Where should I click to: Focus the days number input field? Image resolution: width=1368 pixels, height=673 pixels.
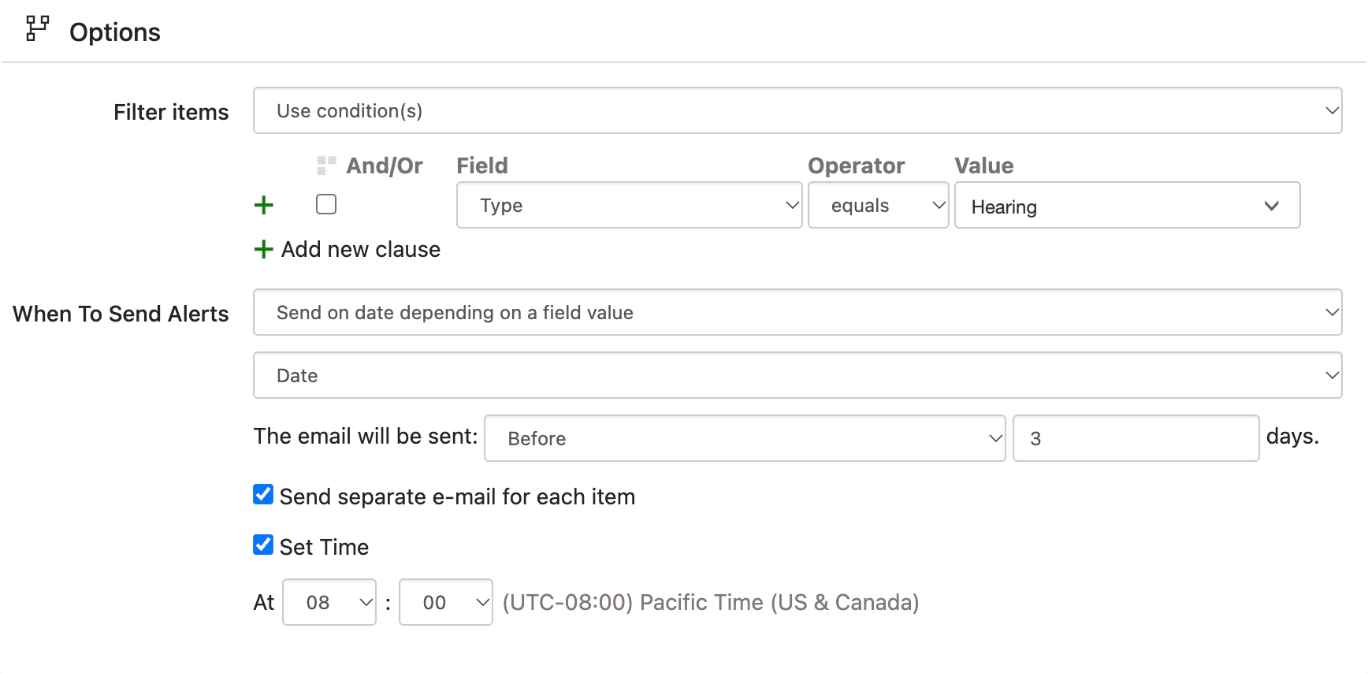[1136, 438]
